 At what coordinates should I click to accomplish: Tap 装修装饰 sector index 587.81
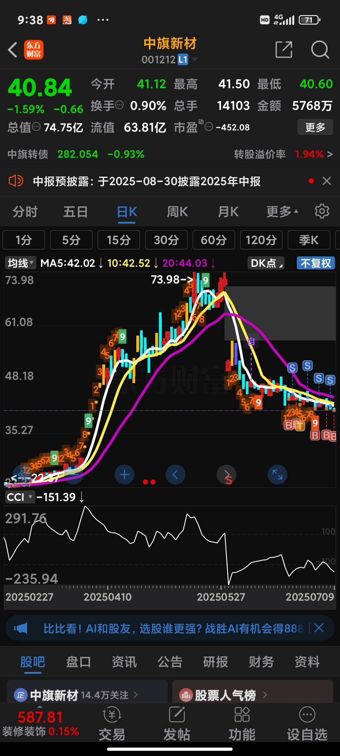click(x=40, y=724)
